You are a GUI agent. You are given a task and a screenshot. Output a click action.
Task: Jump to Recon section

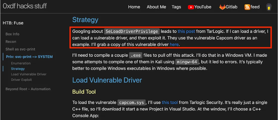pos(11,42)
